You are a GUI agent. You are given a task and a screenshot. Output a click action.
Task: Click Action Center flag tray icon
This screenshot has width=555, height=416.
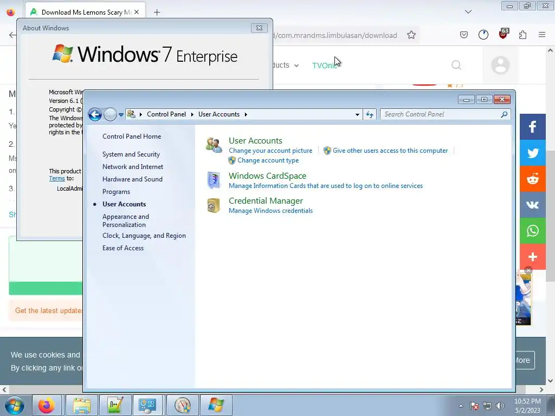click(x=474, y=406)
